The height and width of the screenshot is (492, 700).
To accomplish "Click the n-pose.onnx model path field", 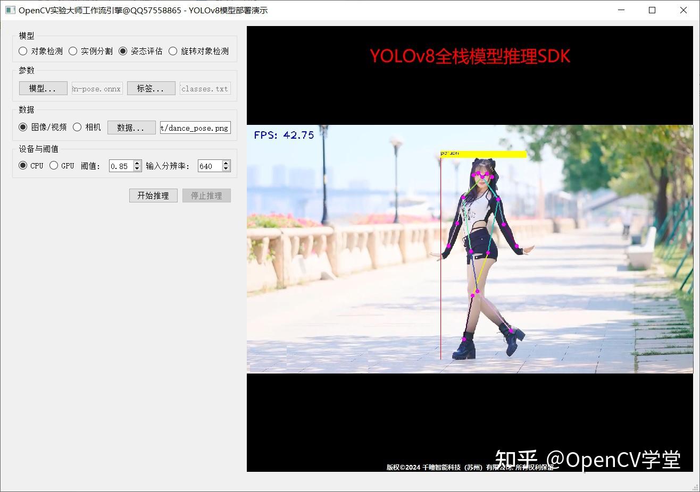I will pos(96,88).
